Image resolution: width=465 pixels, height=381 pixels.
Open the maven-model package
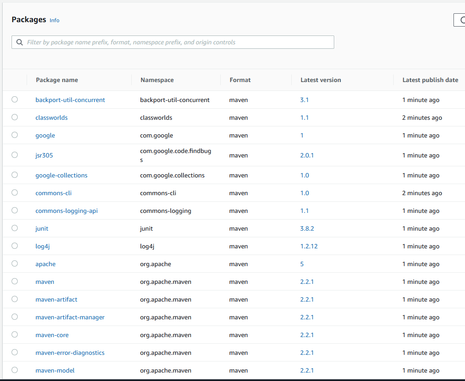pyautogui.click(x=55, y=370)
